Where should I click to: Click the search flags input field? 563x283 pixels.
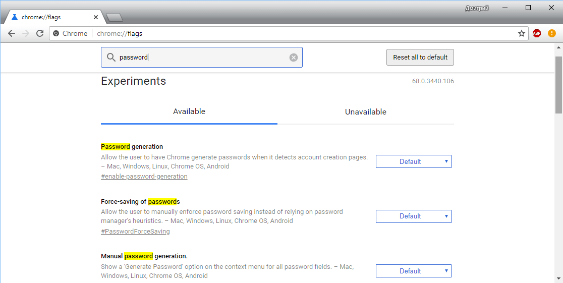pyautogui.click(x=202, y=58)
